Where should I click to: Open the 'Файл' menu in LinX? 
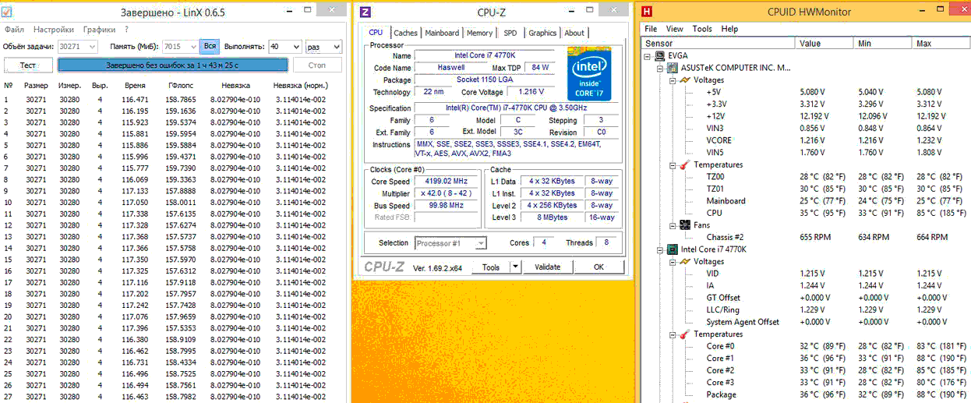(13, 30)
